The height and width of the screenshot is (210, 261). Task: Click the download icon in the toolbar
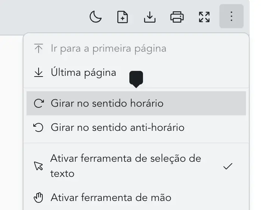click(x=150, y=17)
